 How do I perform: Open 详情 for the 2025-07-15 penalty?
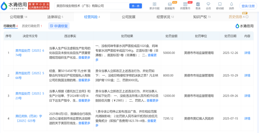pos(247,118)
